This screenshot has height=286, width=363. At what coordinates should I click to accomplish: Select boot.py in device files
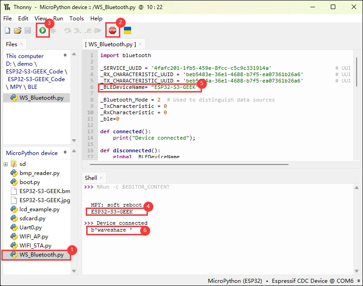point(29,182)
